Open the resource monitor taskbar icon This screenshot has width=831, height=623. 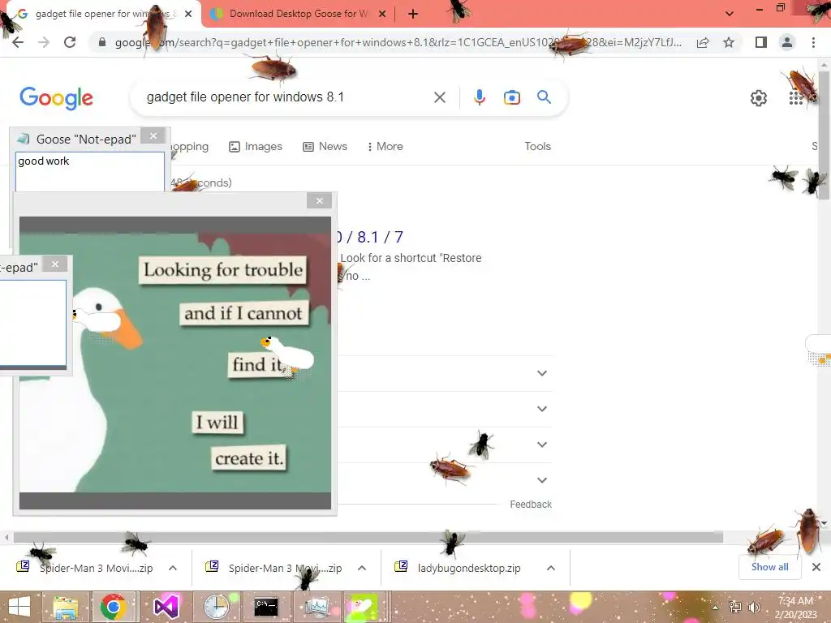317,607
